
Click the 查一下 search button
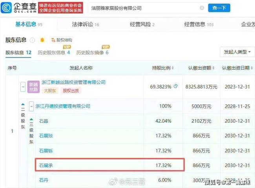219,8
